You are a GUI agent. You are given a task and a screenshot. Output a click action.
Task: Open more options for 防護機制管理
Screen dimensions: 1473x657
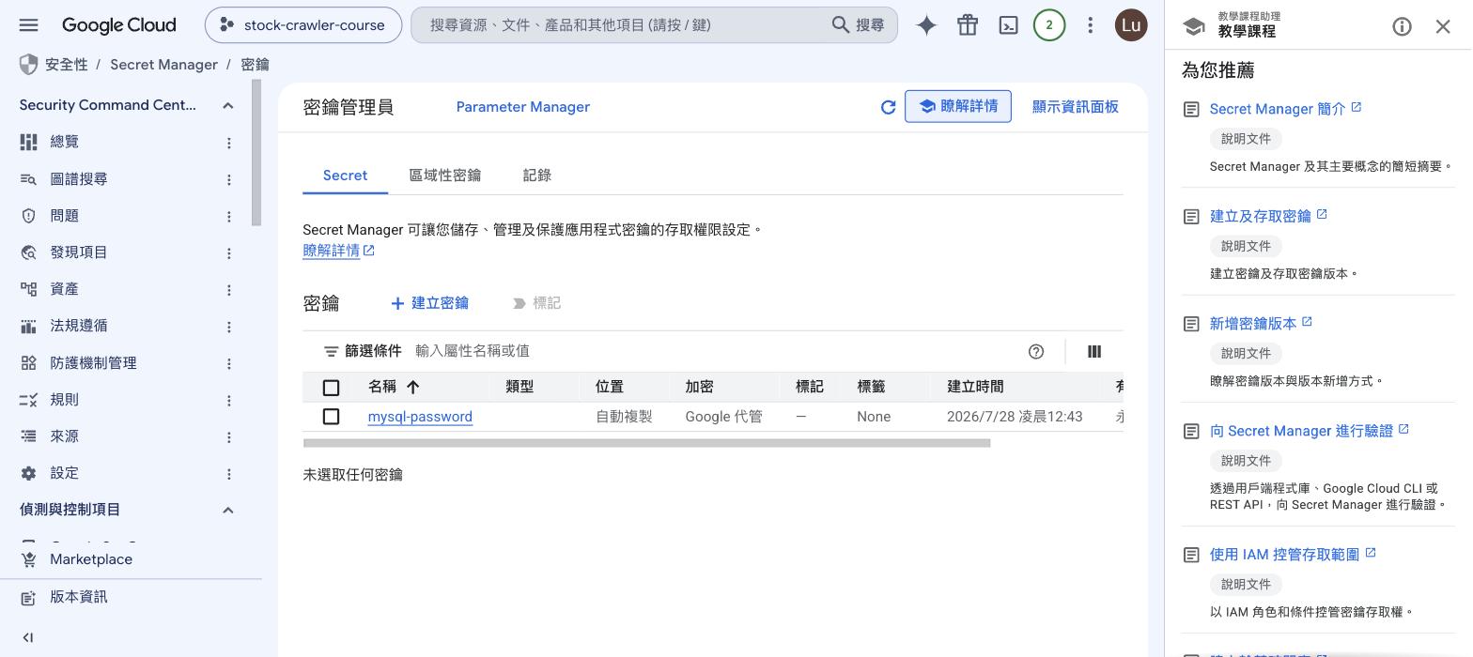(228, 363)
